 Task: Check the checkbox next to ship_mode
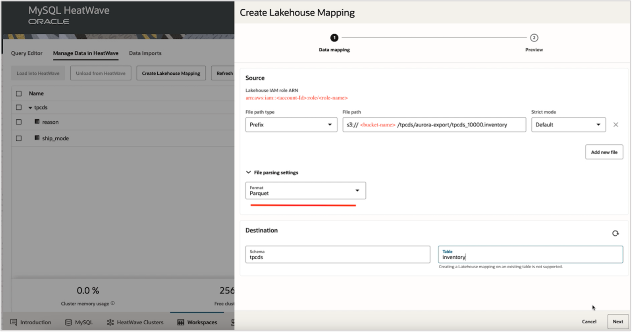(x=19, y=138)
